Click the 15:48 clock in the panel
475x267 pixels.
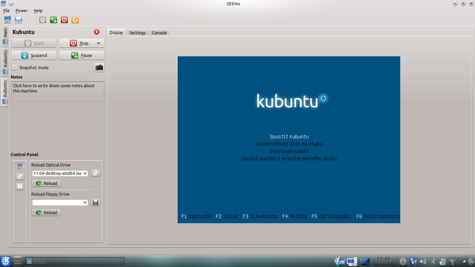tap(384, 259)
